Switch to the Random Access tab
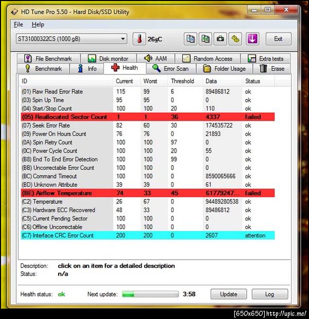 [208, 59]
